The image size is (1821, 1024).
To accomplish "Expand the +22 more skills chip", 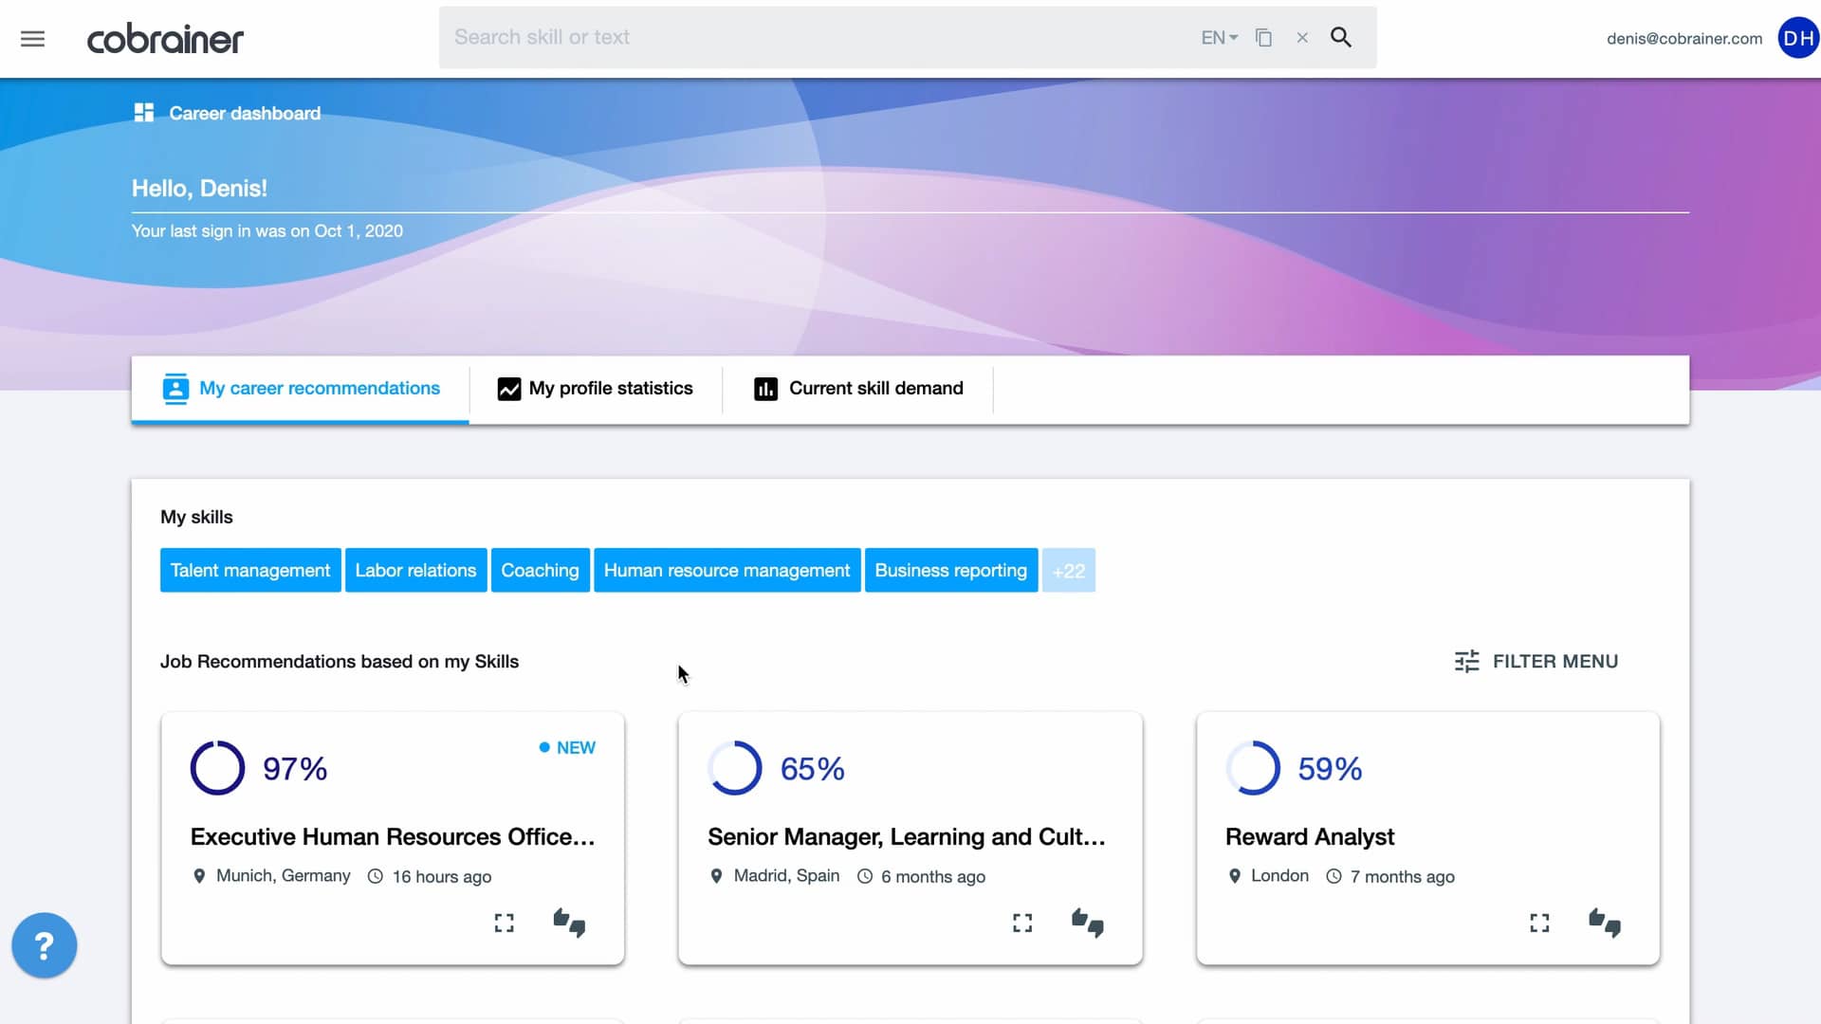I will pos(1068,571).
